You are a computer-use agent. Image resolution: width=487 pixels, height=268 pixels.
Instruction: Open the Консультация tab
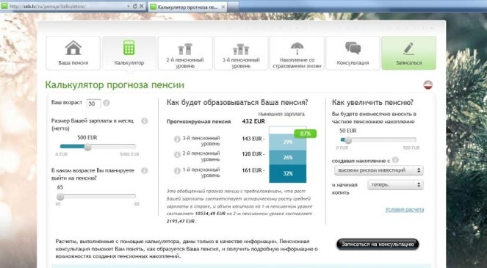click(353, 53)
